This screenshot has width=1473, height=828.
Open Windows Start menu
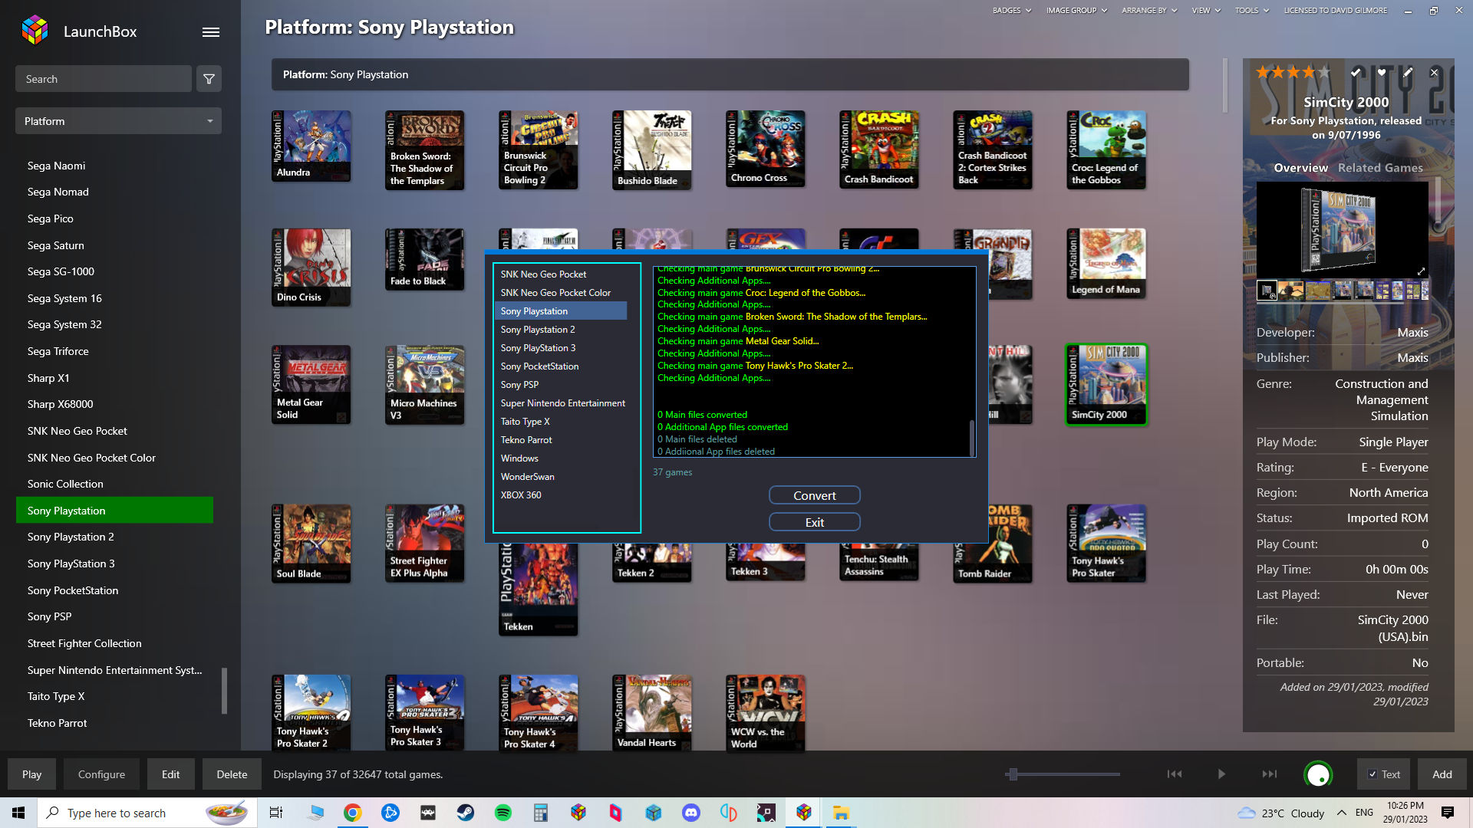(x=18, y=813)
